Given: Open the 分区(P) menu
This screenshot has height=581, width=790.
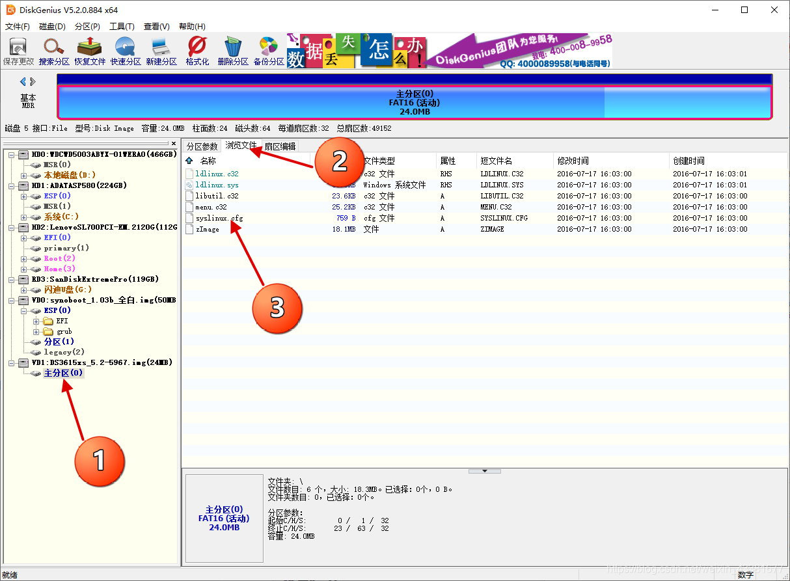Looking at the screenshot, I should tap(87, 27).
